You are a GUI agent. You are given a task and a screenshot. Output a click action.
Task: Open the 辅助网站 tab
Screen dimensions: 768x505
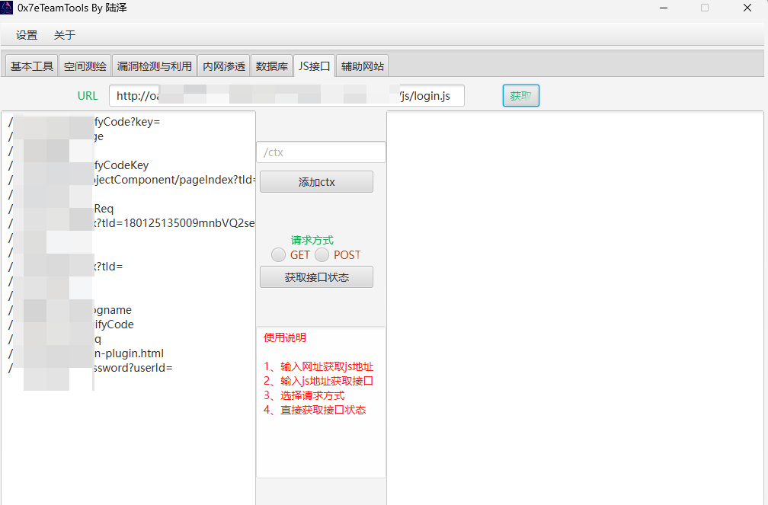click(x=363, y=66)
